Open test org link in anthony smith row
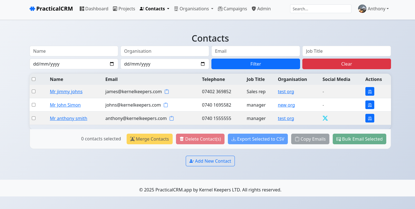Image resolution: width=415 pixels, height=209 pixels. tap(286, 118)
